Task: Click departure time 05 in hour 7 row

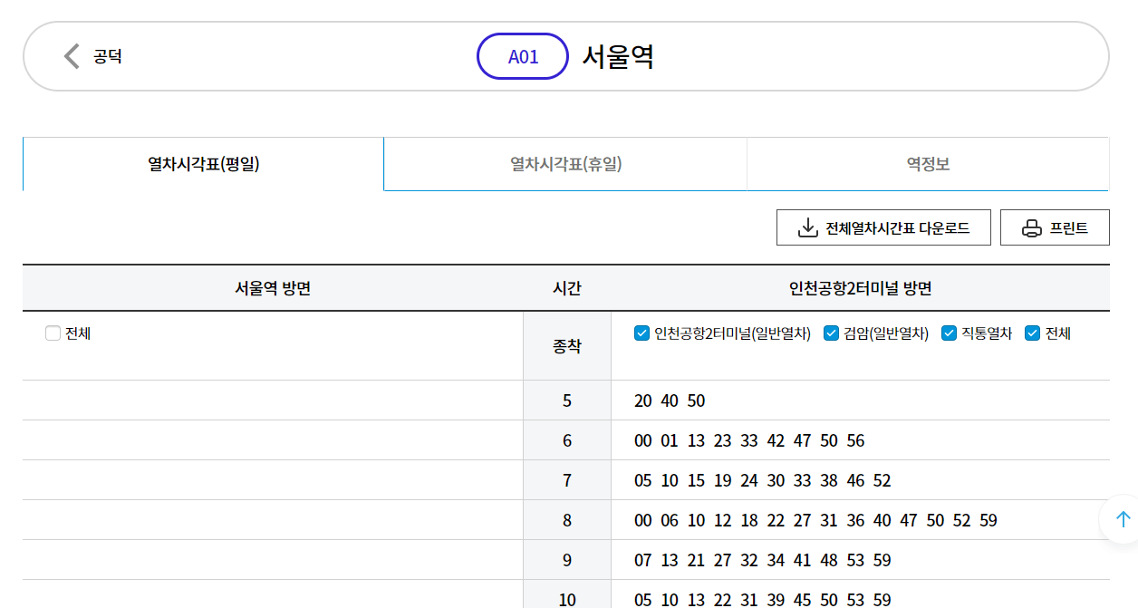Action: (x=641, y=480)
